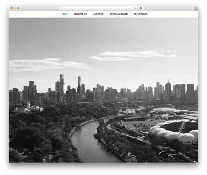Open a new tab with plus button

pos(196,9)
